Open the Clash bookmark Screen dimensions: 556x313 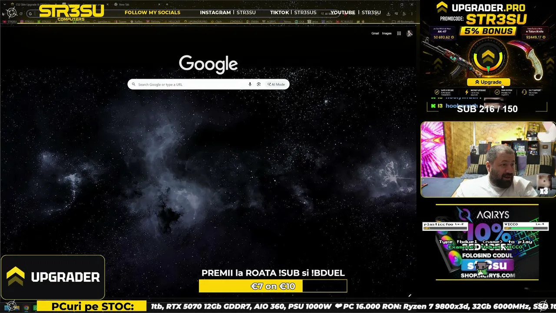(x=217, y=21)
